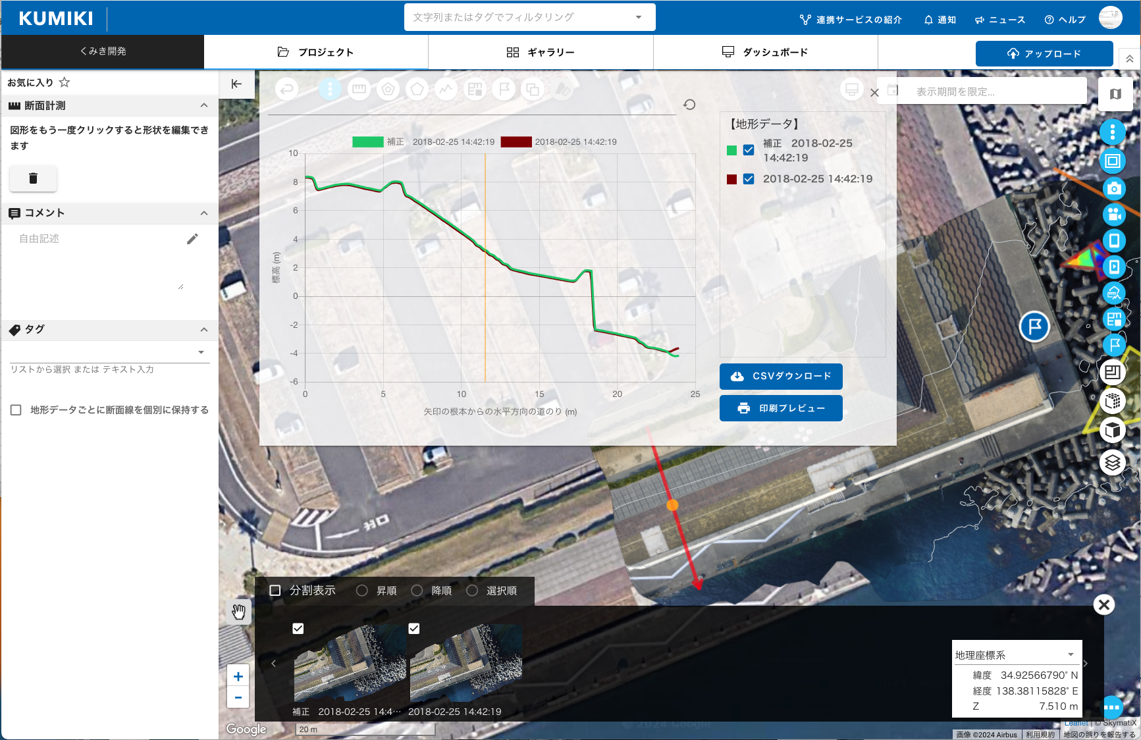The image size is (1141, 740).
Task: Open the ダッシュボード tab
Action: click(765, 52)
